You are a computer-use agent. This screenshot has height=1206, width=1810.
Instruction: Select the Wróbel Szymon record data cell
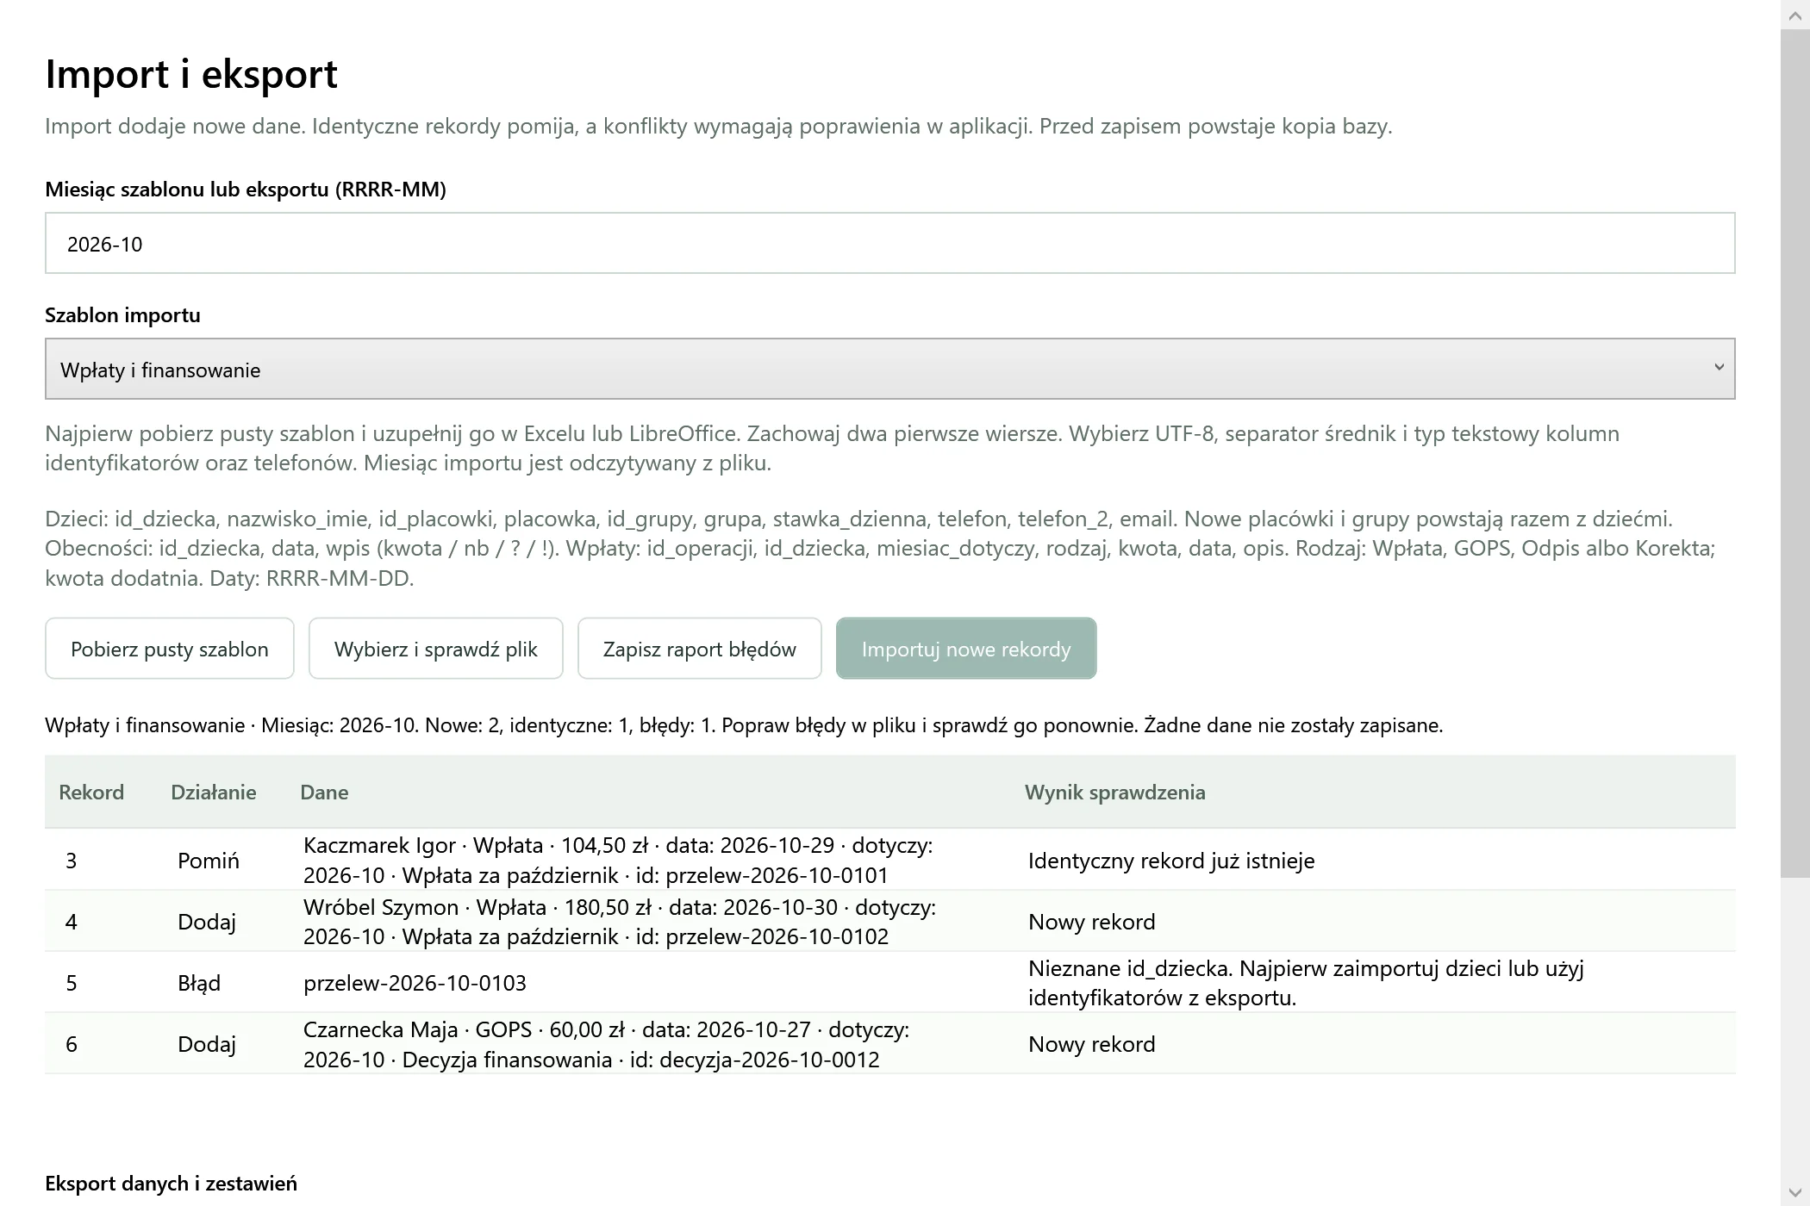620,921
